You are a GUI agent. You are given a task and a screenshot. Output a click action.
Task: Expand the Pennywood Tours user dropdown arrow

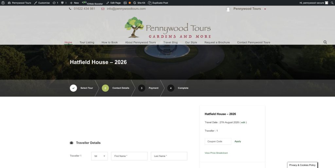click(265, 9)
